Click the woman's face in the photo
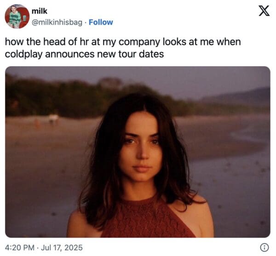The height and width of the screenshot is (256, 276). [x=141, y=145]
